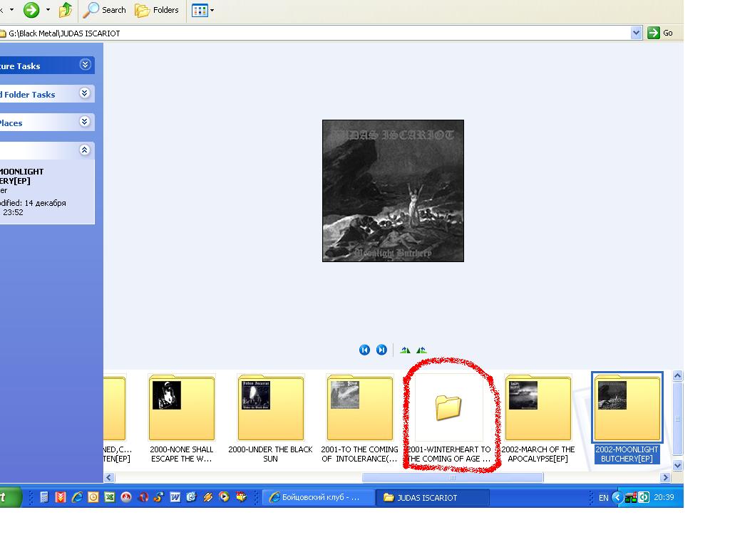Launch Word from quick launch
Viewport: 730px width, 547px height.
(175, 497)
